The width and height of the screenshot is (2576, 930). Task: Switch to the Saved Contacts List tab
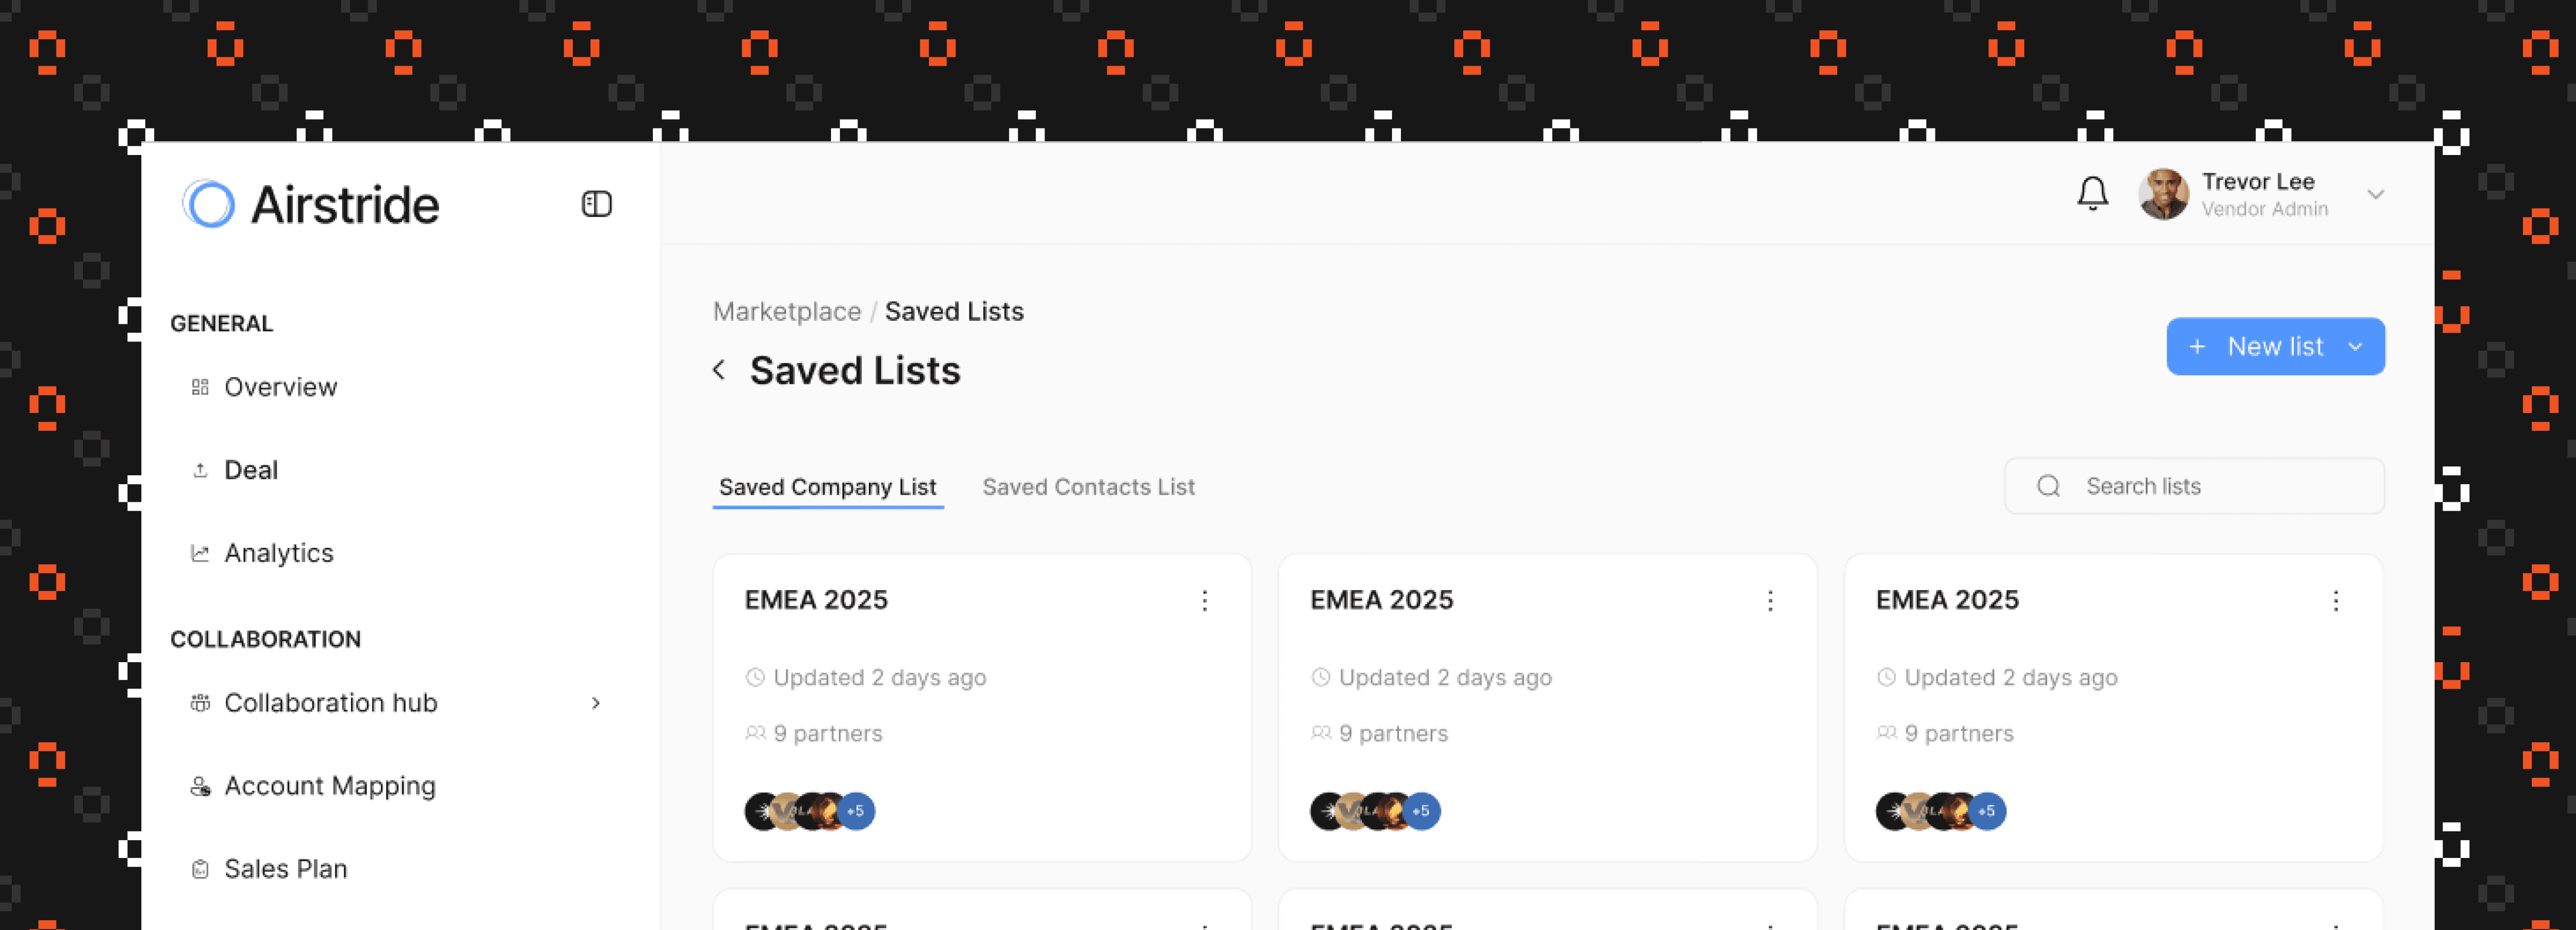(1088, 487)
